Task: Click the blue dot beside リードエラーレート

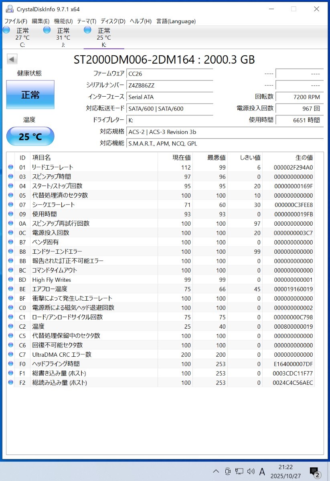Action: pyautogui.click(x=11, y=167)
